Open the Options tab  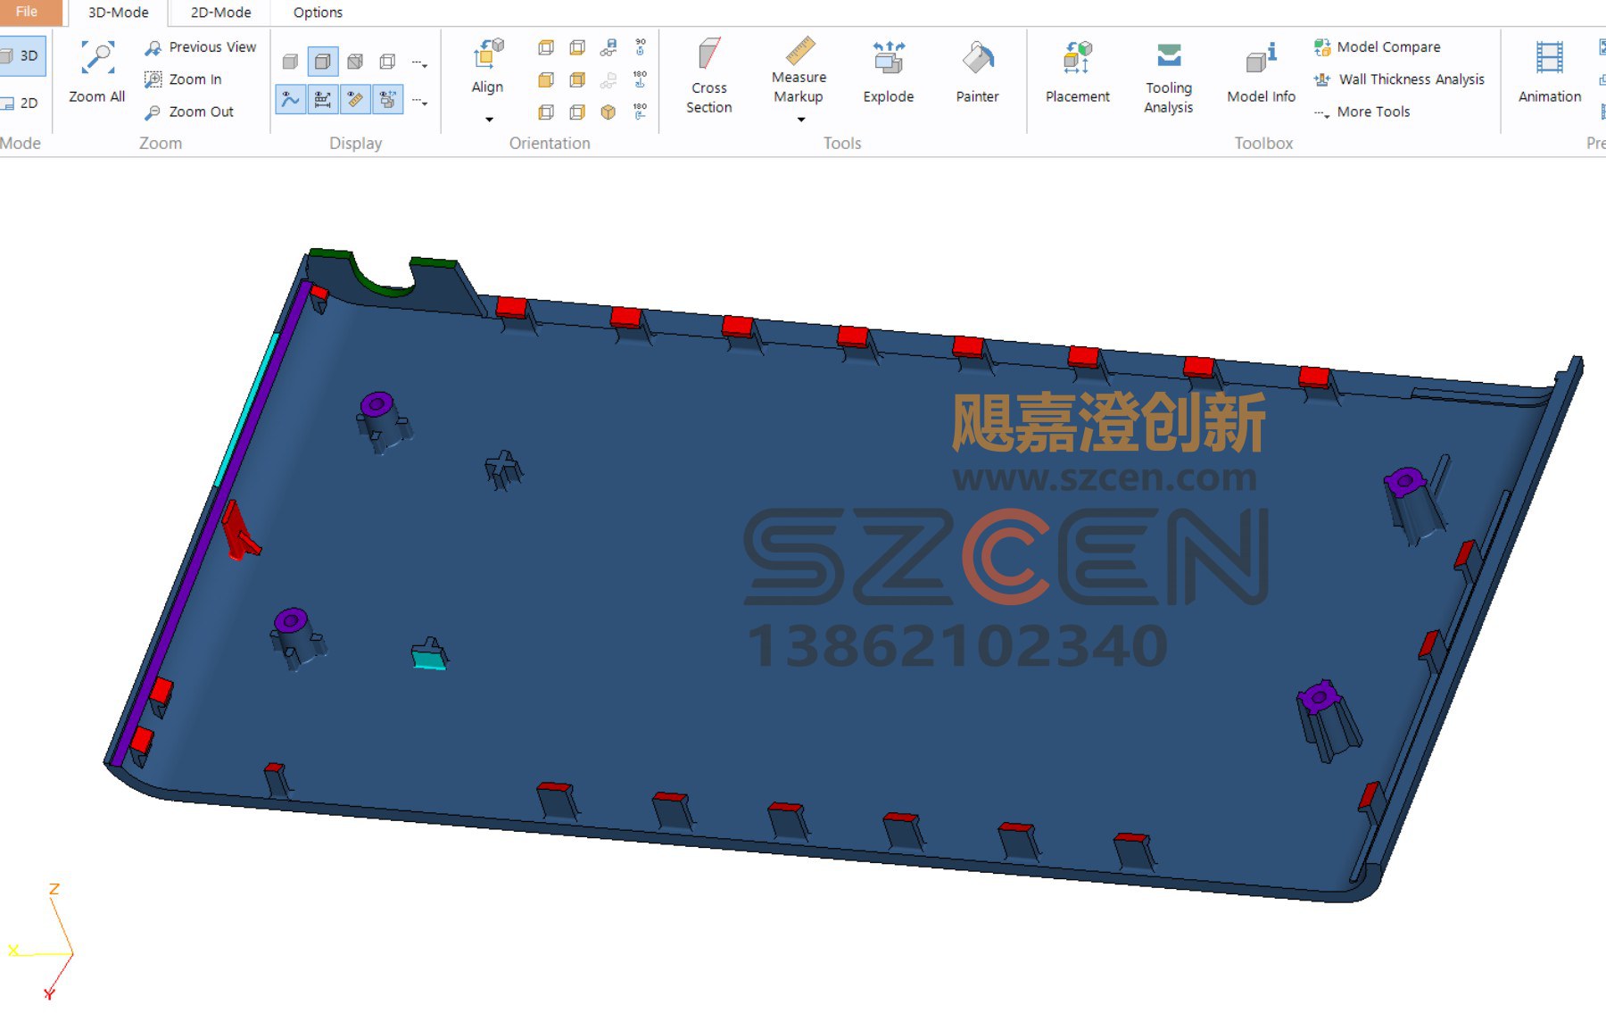pyautogui.click(x=318, y=12)
